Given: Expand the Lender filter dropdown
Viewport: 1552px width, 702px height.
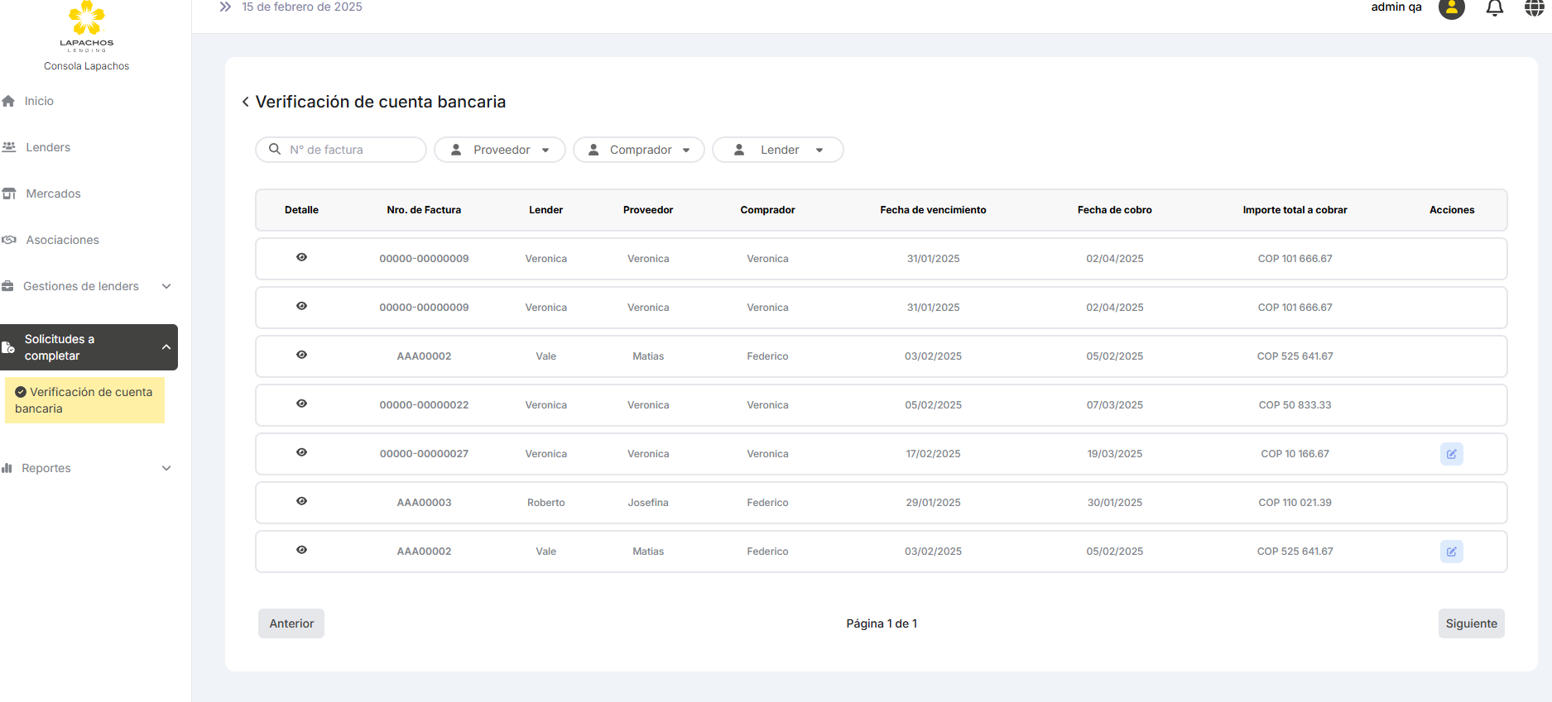Looking at the screenshot, I should click(778, 150).
